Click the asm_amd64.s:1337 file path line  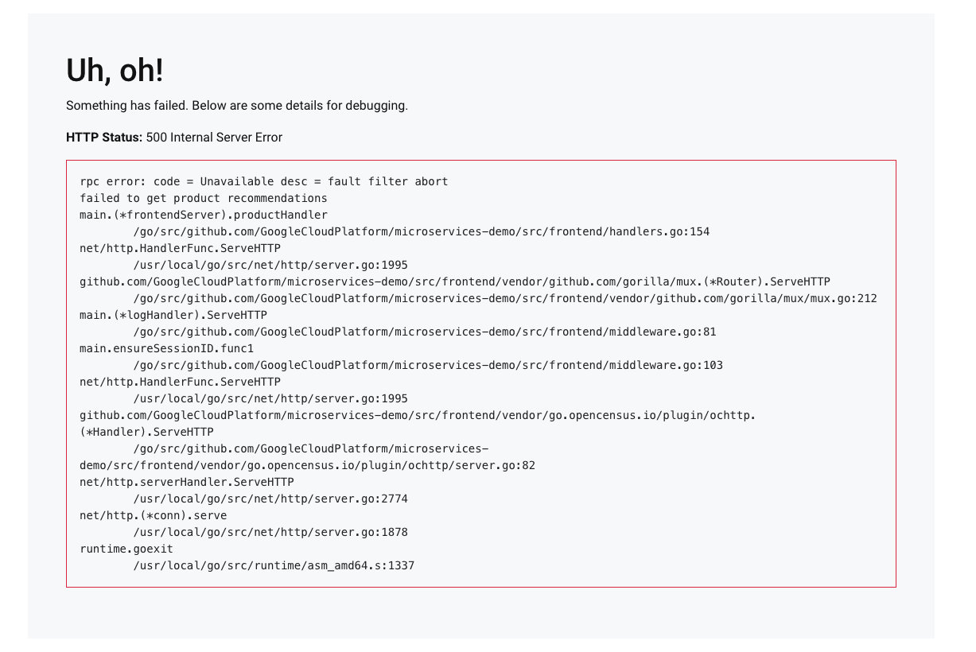click(x=274, y=565)
